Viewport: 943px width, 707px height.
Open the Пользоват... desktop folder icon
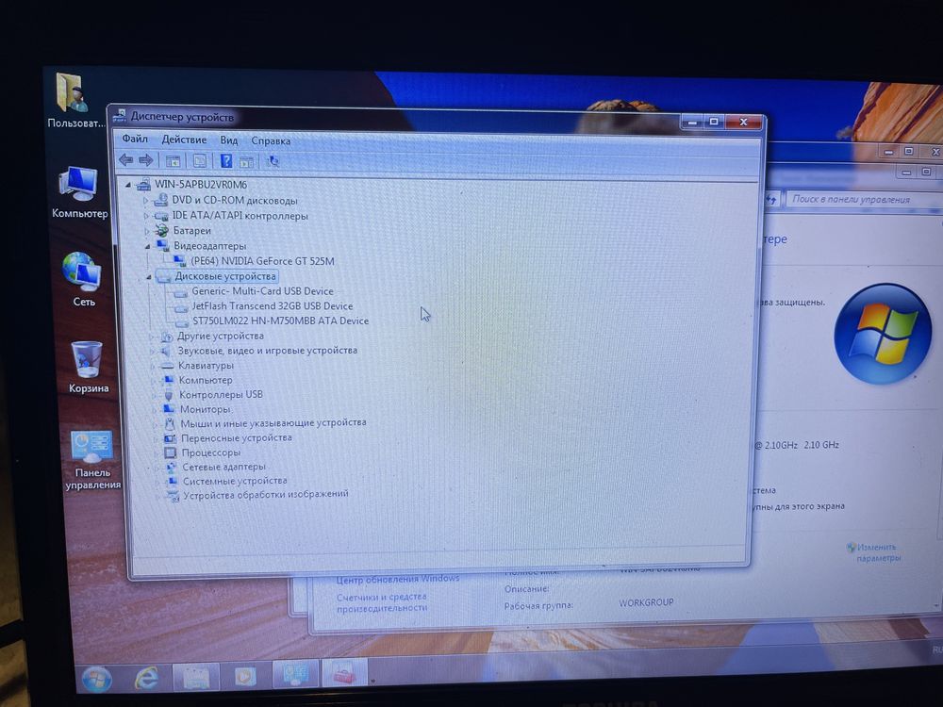pos(74,101)
